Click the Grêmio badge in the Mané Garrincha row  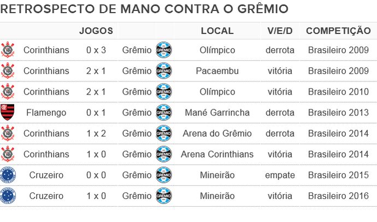164,113
